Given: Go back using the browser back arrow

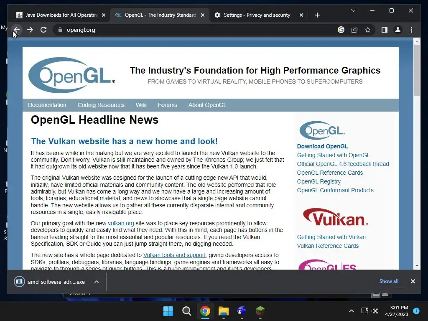Looking at the screenshot, I should 17,30.
